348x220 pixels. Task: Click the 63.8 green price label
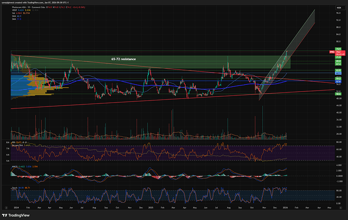[x=338, y=70]
